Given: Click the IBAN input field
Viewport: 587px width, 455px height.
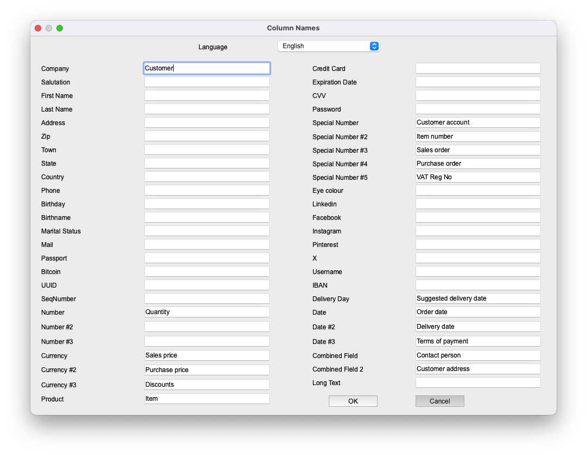Looking at the screenshot, I should click(x=478, y=285).
